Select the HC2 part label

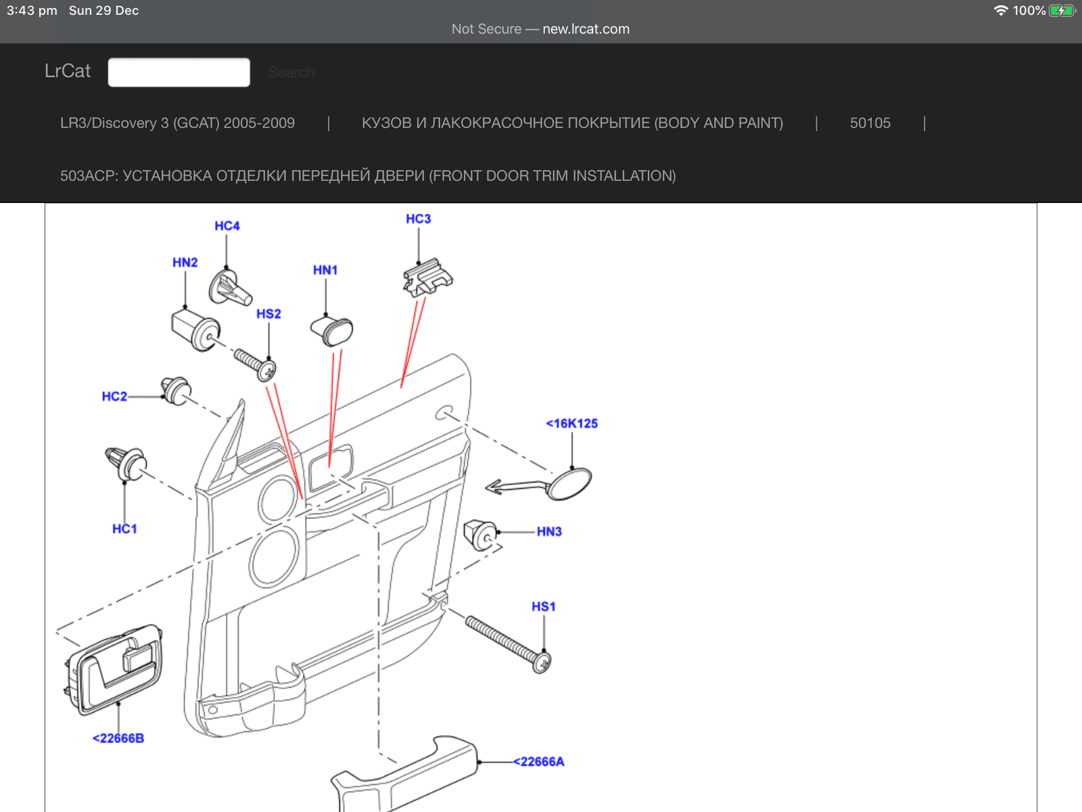tap(114, 397)
